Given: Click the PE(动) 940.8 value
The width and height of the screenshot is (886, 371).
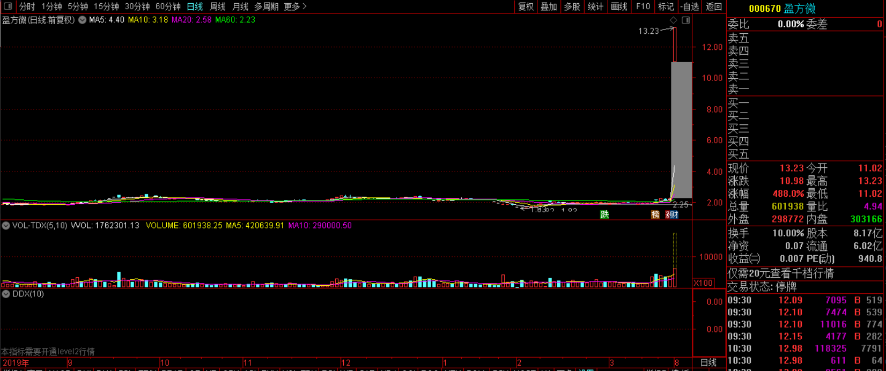Looking at the screenshot, I should coord(870,259).
